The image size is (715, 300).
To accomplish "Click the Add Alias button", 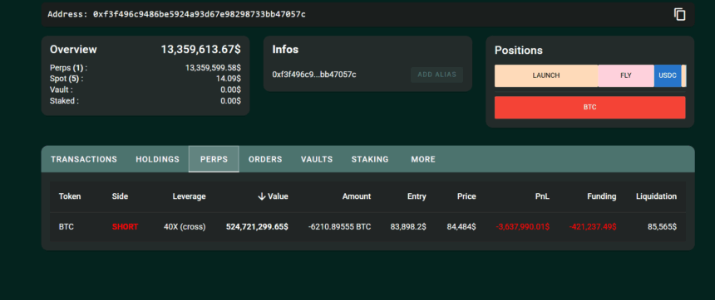I will [436, 75].
